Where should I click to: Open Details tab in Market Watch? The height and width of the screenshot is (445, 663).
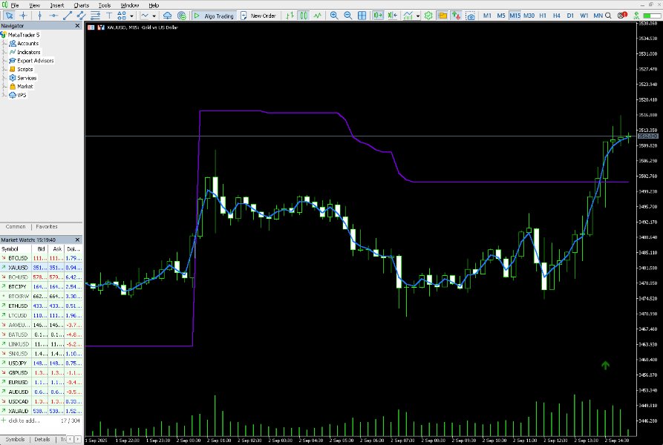point(42,439)
